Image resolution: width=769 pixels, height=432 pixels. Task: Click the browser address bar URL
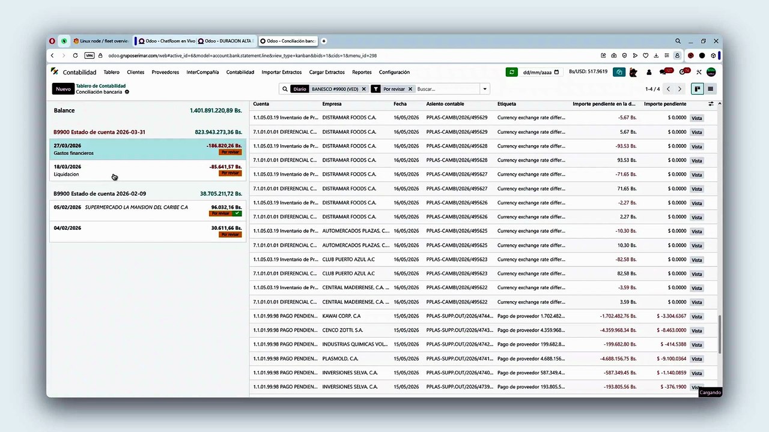(242, 55)
